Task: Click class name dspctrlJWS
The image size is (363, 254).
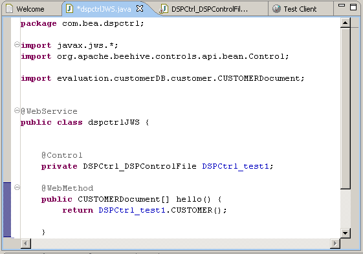Action: click(x=114, y=122)
